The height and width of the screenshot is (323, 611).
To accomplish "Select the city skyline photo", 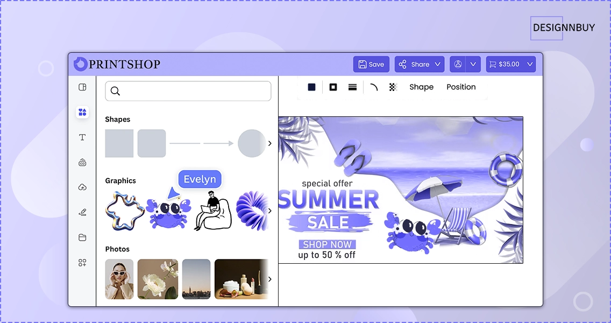I will 196,279.
